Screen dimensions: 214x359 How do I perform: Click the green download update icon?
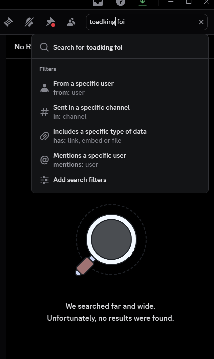click(x=142, y=2)
